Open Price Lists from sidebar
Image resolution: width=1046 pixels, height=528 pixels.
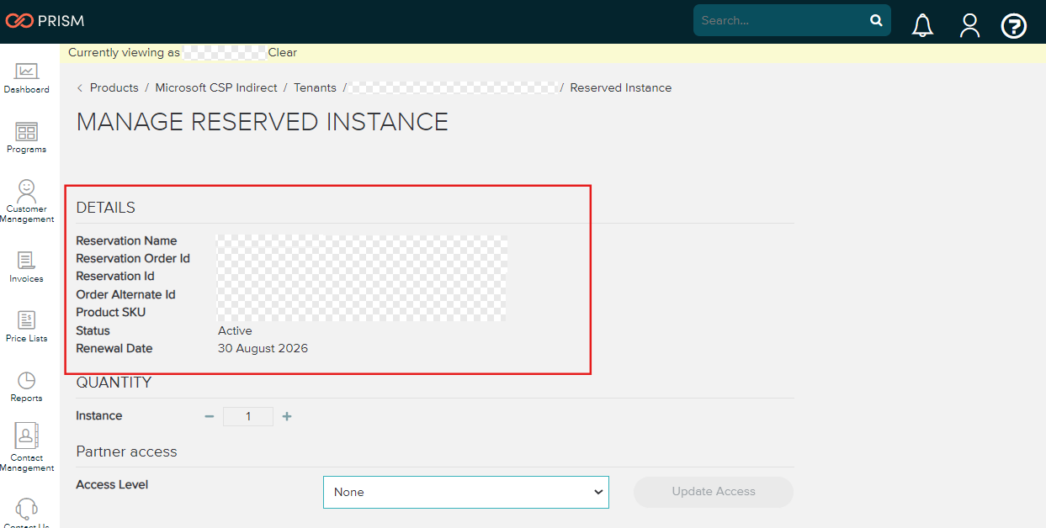[x=27, y=325]
